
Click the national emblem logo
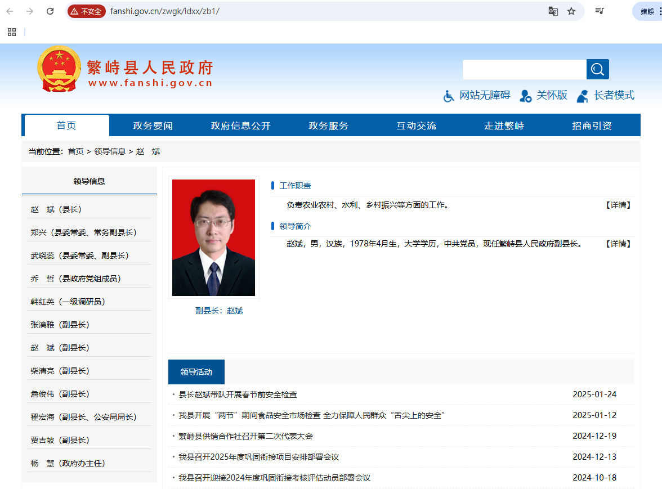(59, 69)
